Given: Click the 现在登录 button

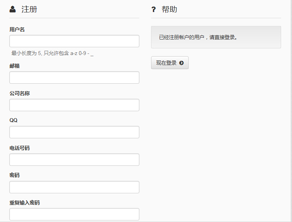Looking at the screenshot, I should 170,63.
